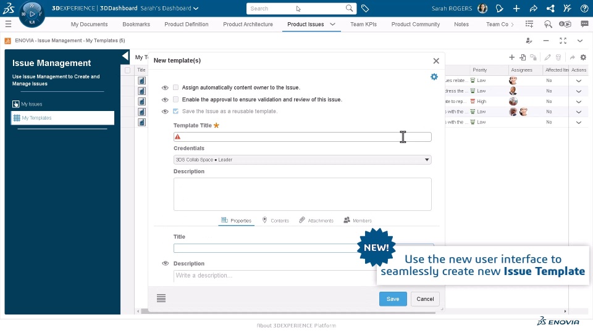This screenshot has width=593, height=333.
Task: Click the tag icon beside search
Action: coord(365,8)
